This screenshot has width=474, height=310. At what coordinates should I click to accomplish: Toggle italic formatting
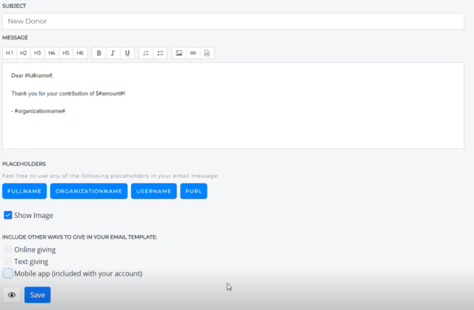[112, 53]
